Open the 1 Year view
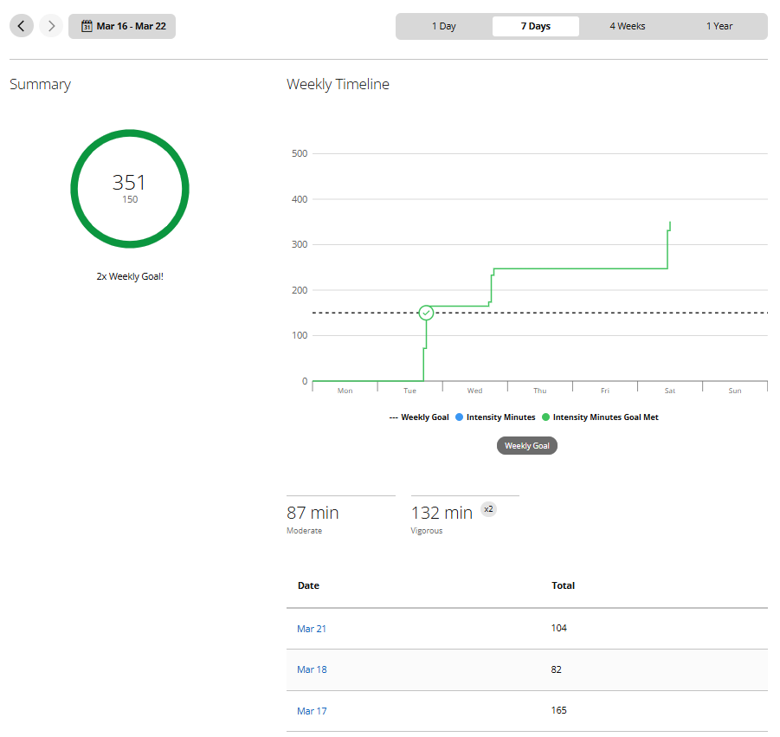The height and width of the screenshot is (737, 780). coord(719,26)
